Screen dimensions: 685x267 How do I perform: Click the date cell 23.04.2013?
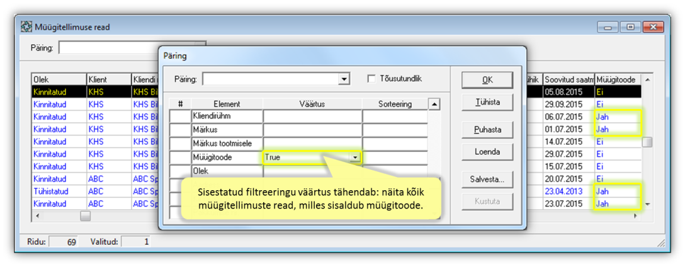point(569,191)
